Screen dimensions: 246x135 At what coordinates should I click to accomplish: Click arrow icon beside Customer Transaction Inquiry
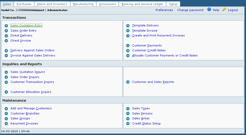6,82
